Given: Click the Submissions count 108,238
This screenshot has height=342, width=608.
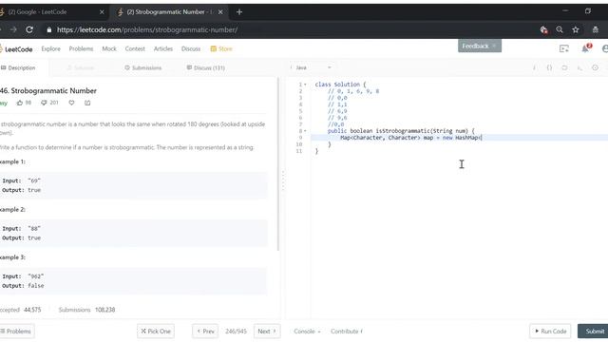Looking at the screenshot, I should coord(105,310).
